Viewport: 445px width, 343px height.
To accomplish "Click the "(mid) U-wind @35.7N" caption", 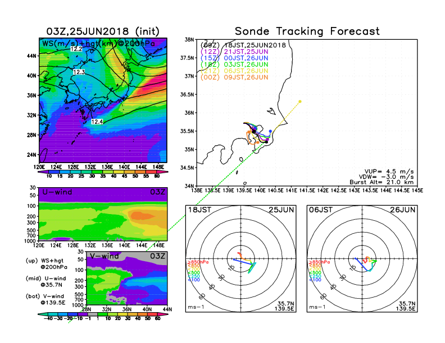I will pos(46,281).
